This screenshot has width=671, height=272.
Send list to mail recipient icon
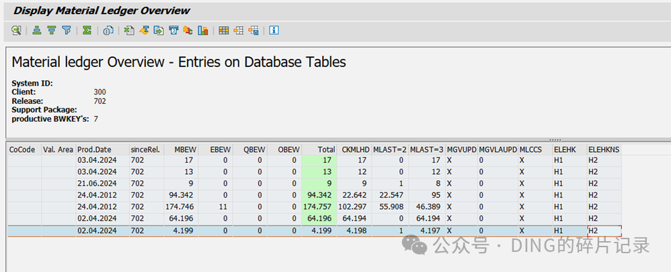[x=173, y=30]
